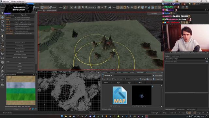Click the Set Origin To Pivot button
209x118 pixels.
pyautogui.click(x=20, y=43)
